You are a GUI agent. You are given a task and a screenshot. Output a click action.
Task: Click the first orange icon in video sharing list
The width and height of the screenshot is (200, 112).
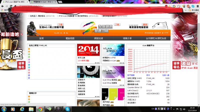(x=29, y=96)
